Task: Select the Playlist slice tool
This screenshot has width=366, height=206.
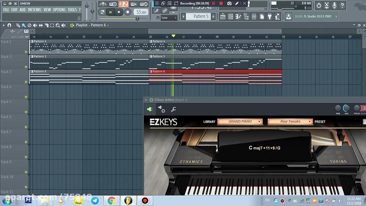Action: pos(46,25)
